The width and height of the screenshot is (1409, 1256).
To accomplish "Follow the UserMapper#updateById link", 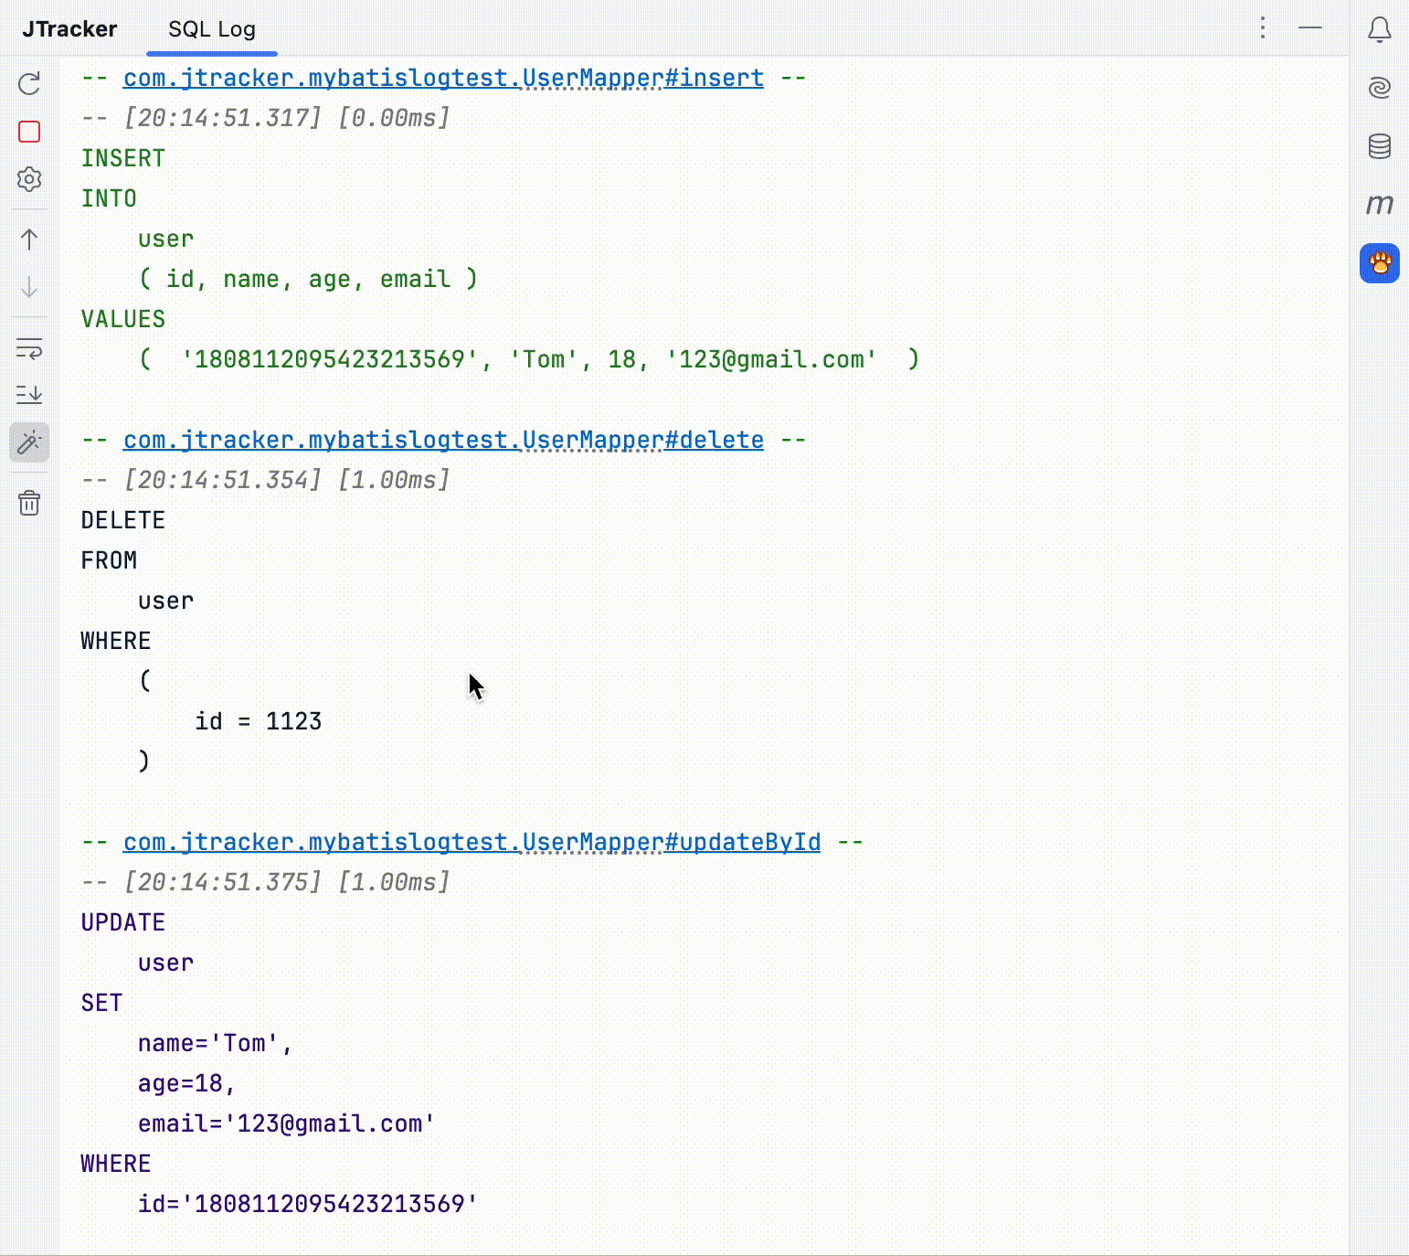I will 471,842.
